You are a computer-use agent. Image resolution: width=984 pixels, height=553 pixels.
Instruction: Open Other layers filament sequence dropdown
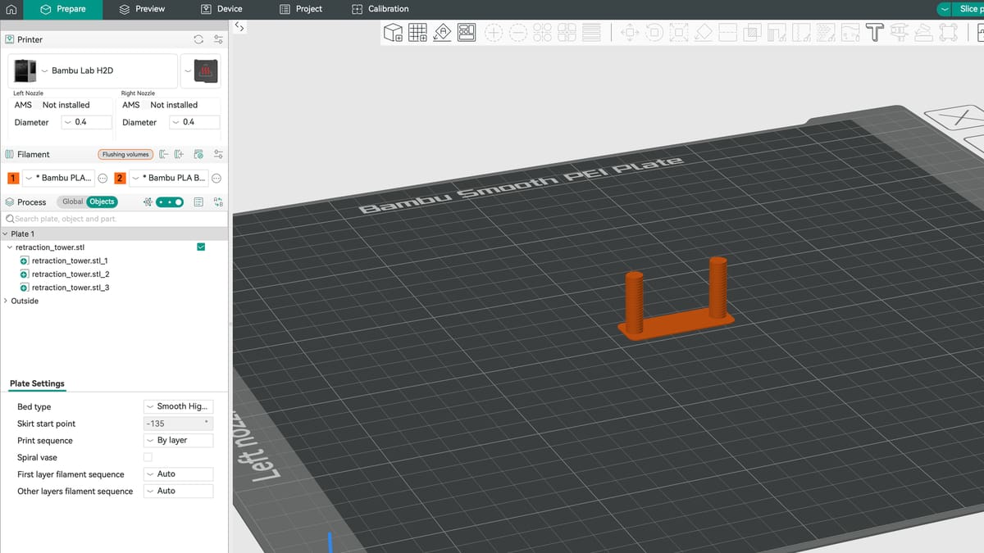(x=178, y=491)
